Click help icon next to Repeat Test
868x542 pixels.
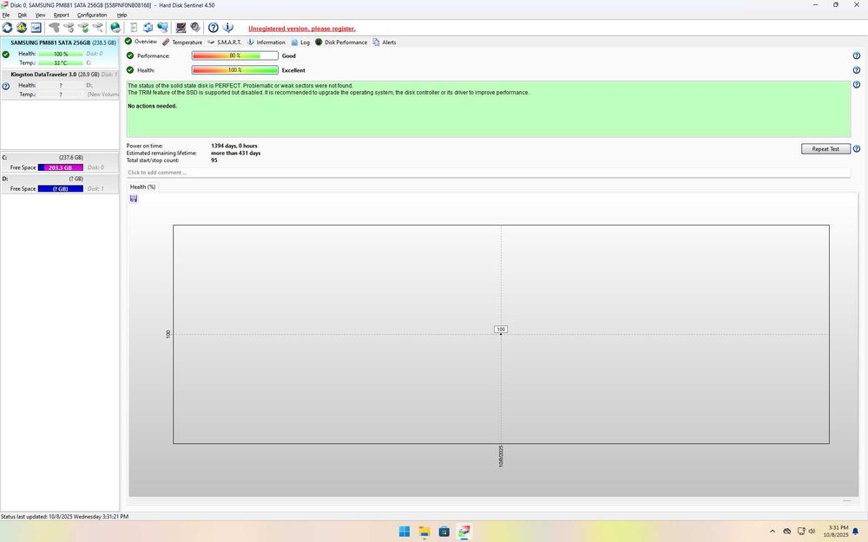tap(857, 149)
